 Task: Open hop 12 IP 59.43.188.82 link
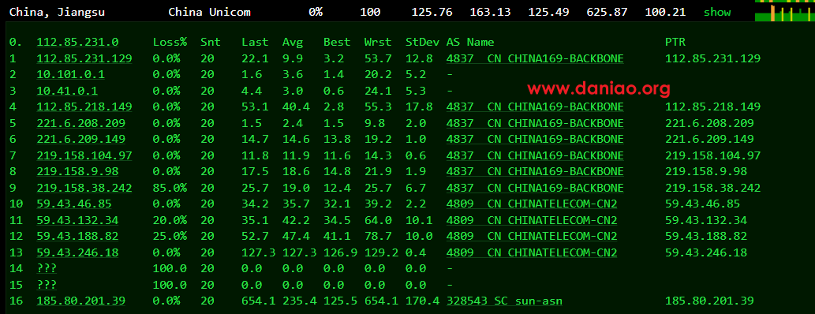pyautogui.click(x=77, y=237)
